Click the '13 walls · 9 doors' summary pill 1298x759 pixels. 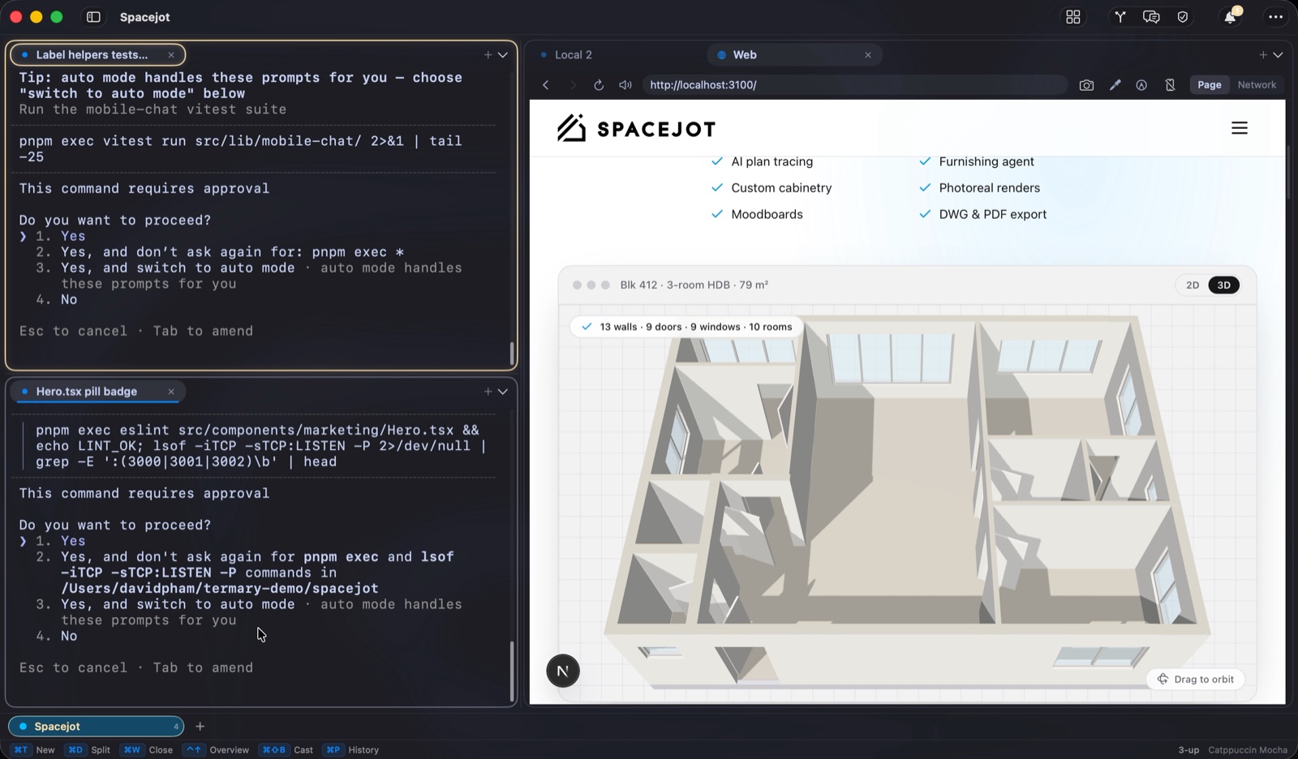(686, 327)
